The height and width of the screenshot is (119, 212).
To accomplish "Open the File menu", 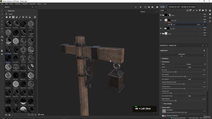I will pos(2,4).
